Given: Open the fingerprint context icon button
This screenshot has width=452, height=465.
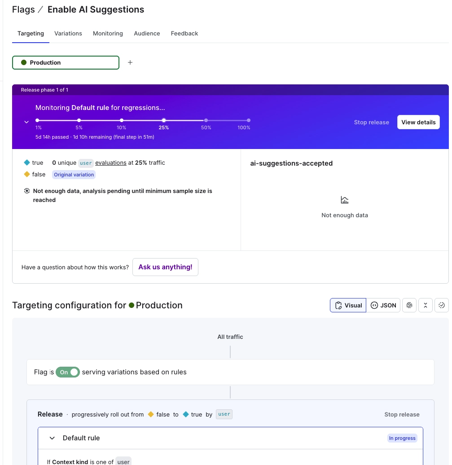Looking at the screenshot, I should [x=409, y=305].
